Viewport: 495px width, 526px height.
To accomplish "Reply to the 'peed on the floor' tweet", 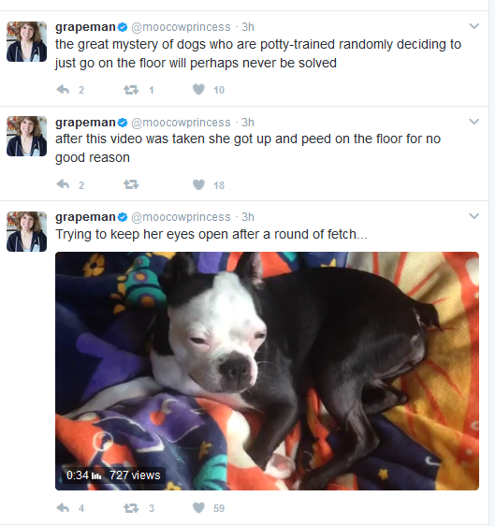I will [63, 184].
